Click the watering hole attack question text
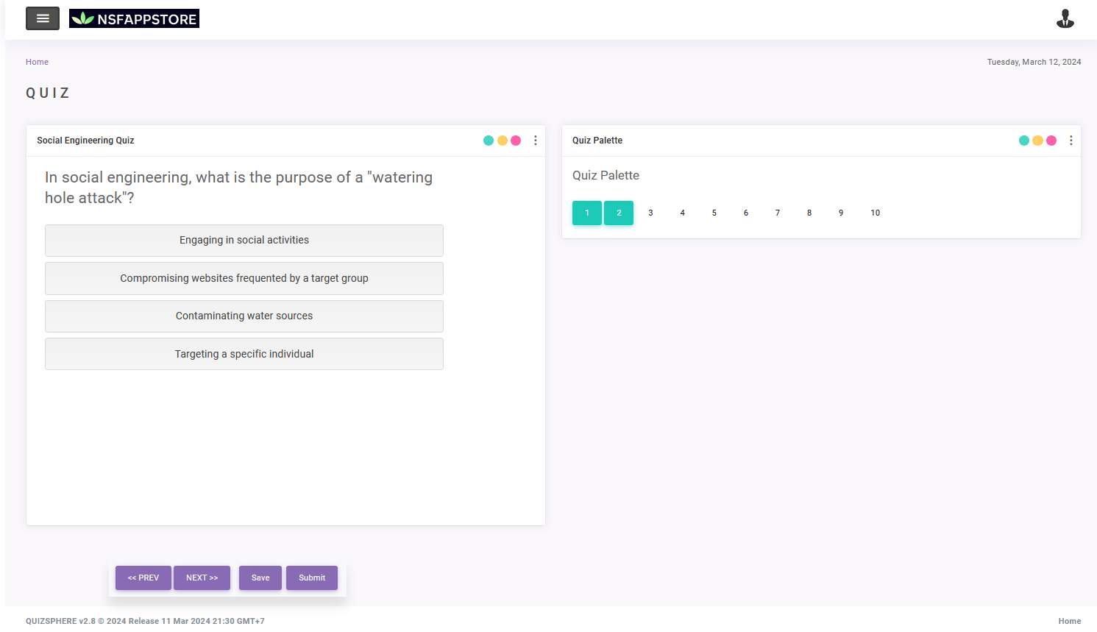This screenshot has width=1097, height=632. (238, 188)
